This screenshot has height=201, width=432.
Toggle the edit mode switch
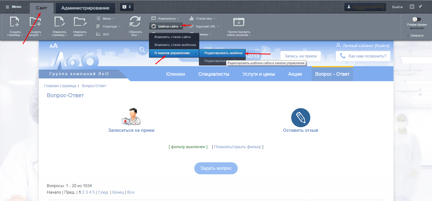point(416,19)
